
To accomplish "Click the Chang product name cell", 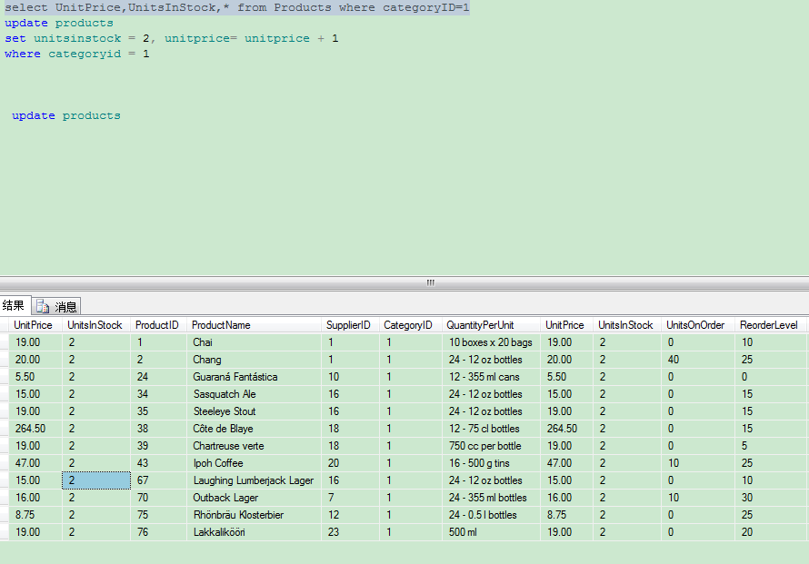I will [x=254, y=360].
